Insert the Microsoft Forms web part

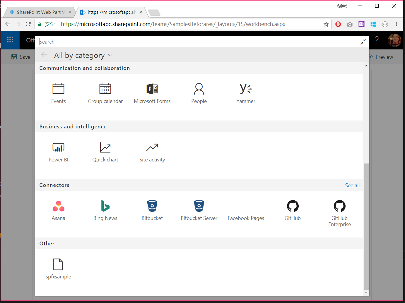152,93
